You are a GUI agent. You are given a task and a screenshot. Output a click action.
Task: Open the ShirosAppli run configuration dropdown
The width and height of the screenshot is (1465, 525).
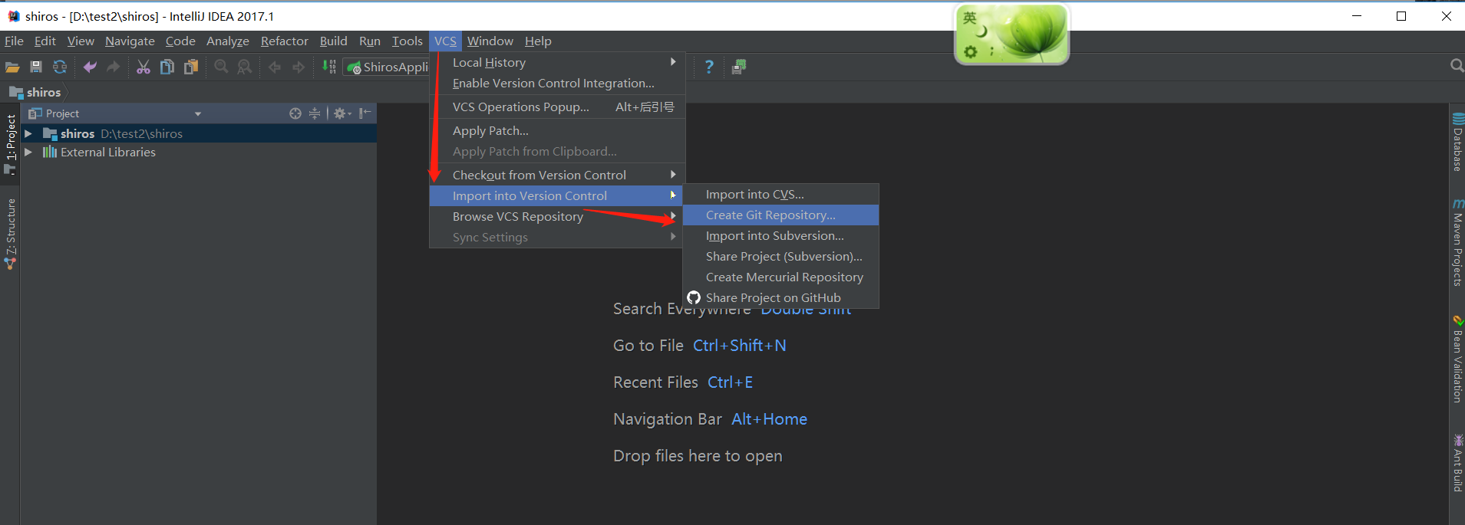coord(386,67)
